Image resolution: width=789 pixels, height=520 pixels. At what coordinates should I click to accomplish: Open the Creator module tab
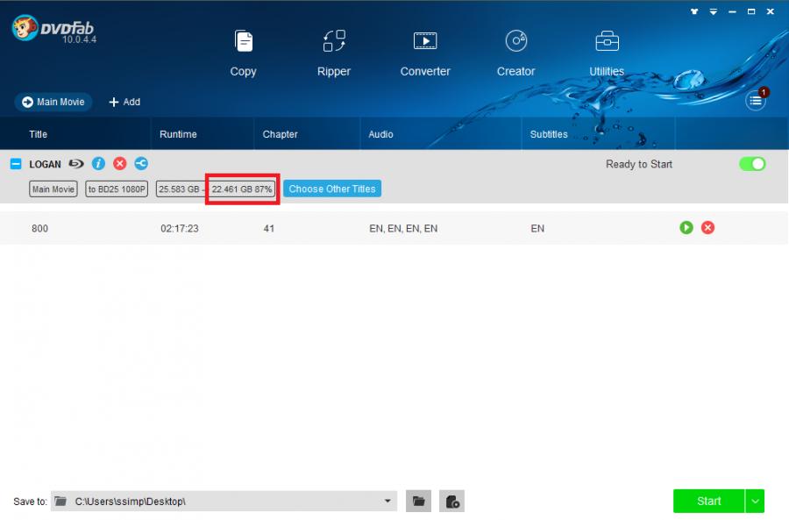(515, 53)
